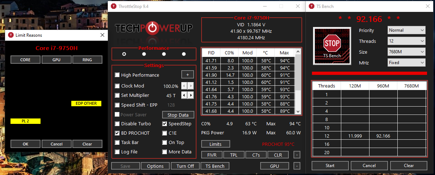Click the CORE button in Limit Reasons
The height and width of the screenshot is (175, 435).
click(x=25, y=60)
